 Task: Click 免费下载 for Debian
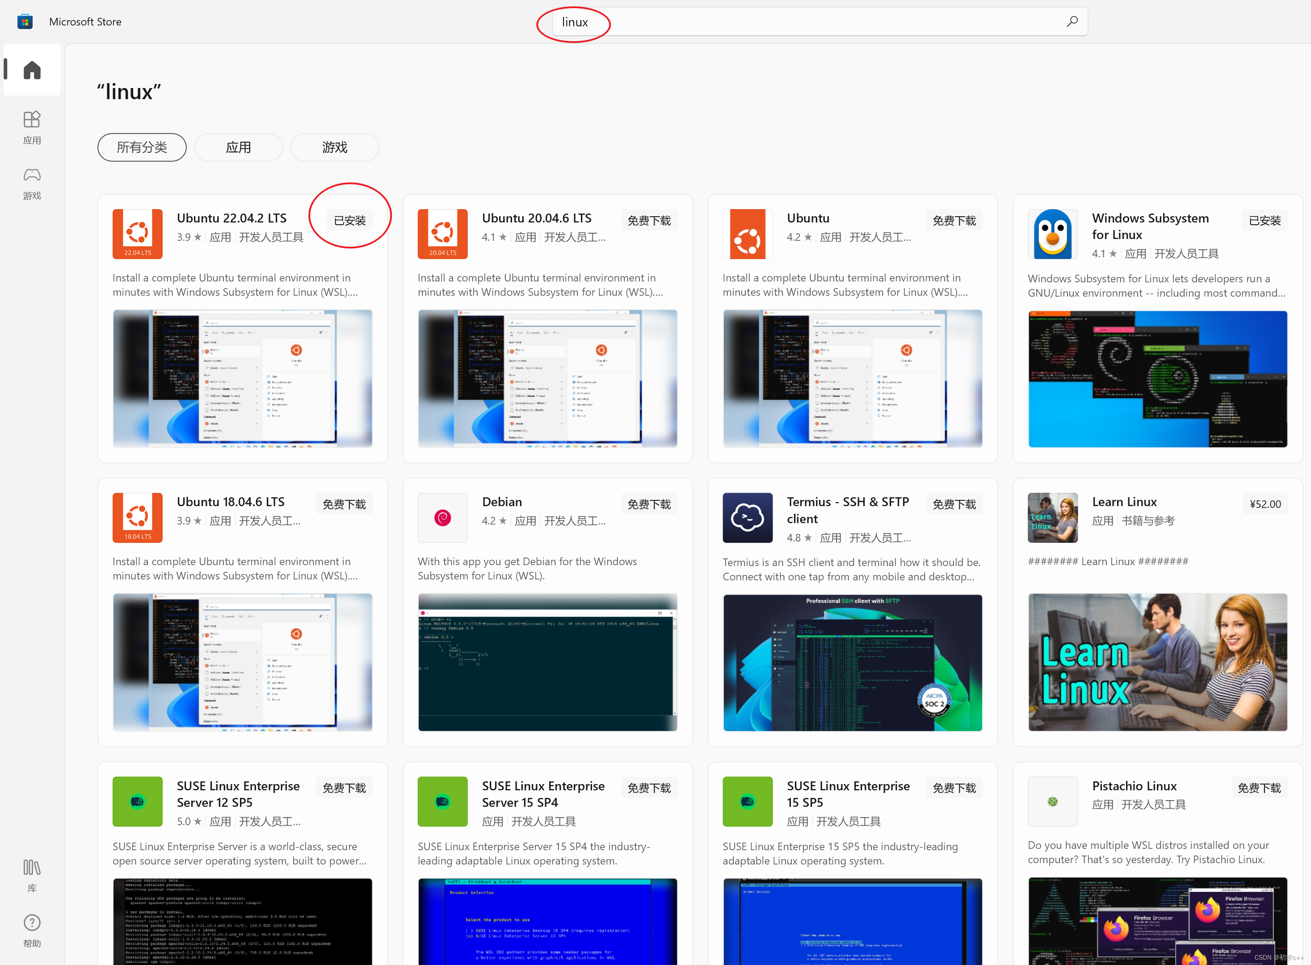point(649,504)
